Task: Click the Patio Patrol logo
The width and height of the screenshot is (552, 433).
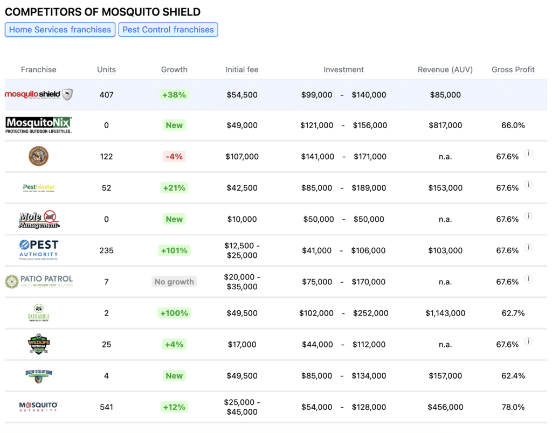Action: pos(39,282)
